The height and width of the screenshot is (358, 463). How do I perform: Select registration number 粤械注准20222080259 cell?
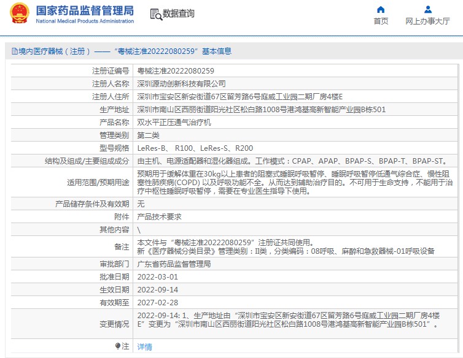[295, 70]
